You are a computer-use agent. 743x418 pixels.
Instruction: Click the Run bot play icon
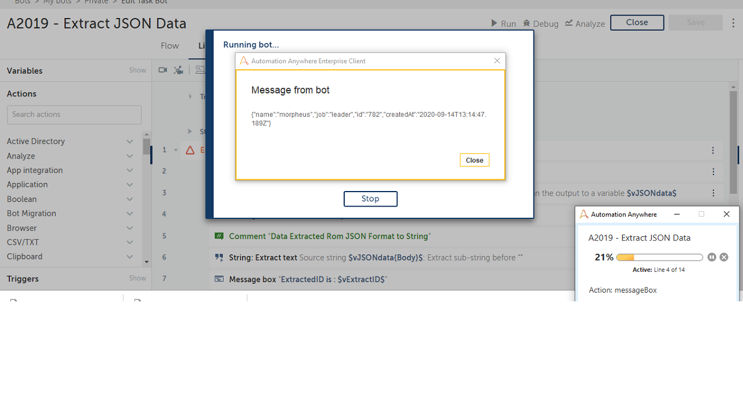[494, 23]
